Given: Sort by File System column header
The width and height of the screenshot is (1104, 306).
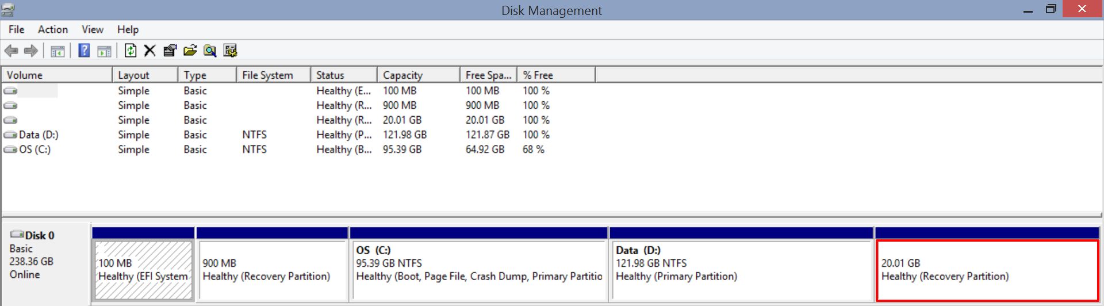Looking at the screenshot, I should 274,75.
